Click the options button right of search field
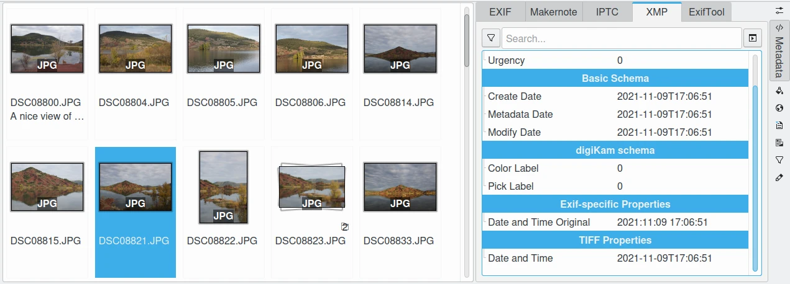 [752, 38]
